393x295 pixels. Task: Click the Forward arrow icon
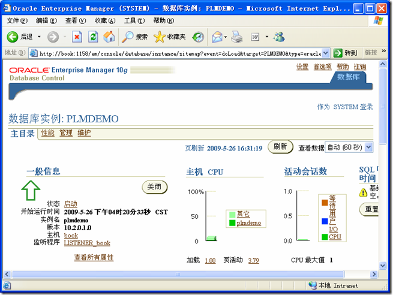tap(53, 37)
